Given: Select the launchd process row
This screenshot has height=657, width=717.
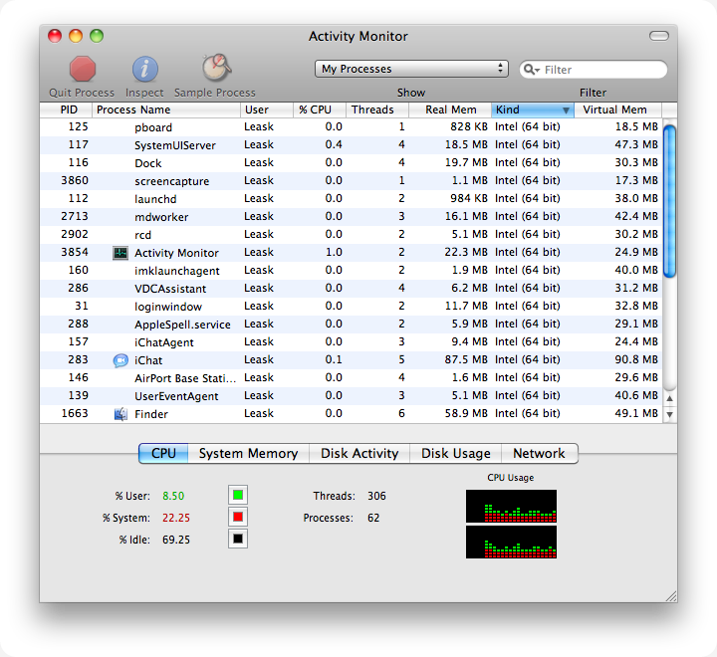Looking at the screenshot, I should [x=352, y=199].
